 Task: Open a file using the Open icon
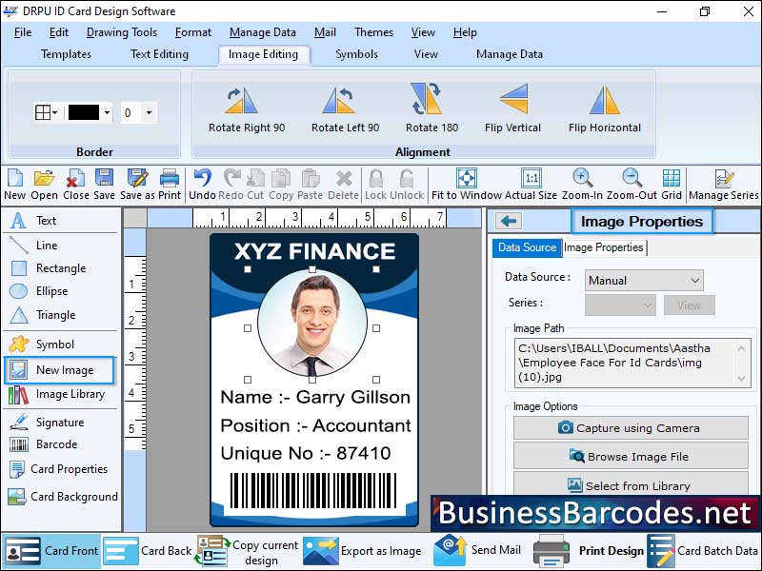[44, 185]
